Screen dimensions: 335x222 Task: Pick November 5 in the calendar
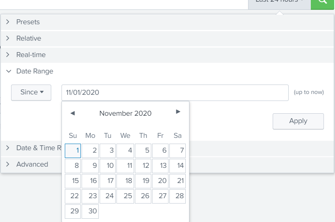pos(143,151)
